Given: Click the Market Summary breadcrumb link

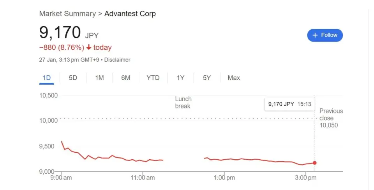Looking at the screenshot, I should [x=67, y=14].
